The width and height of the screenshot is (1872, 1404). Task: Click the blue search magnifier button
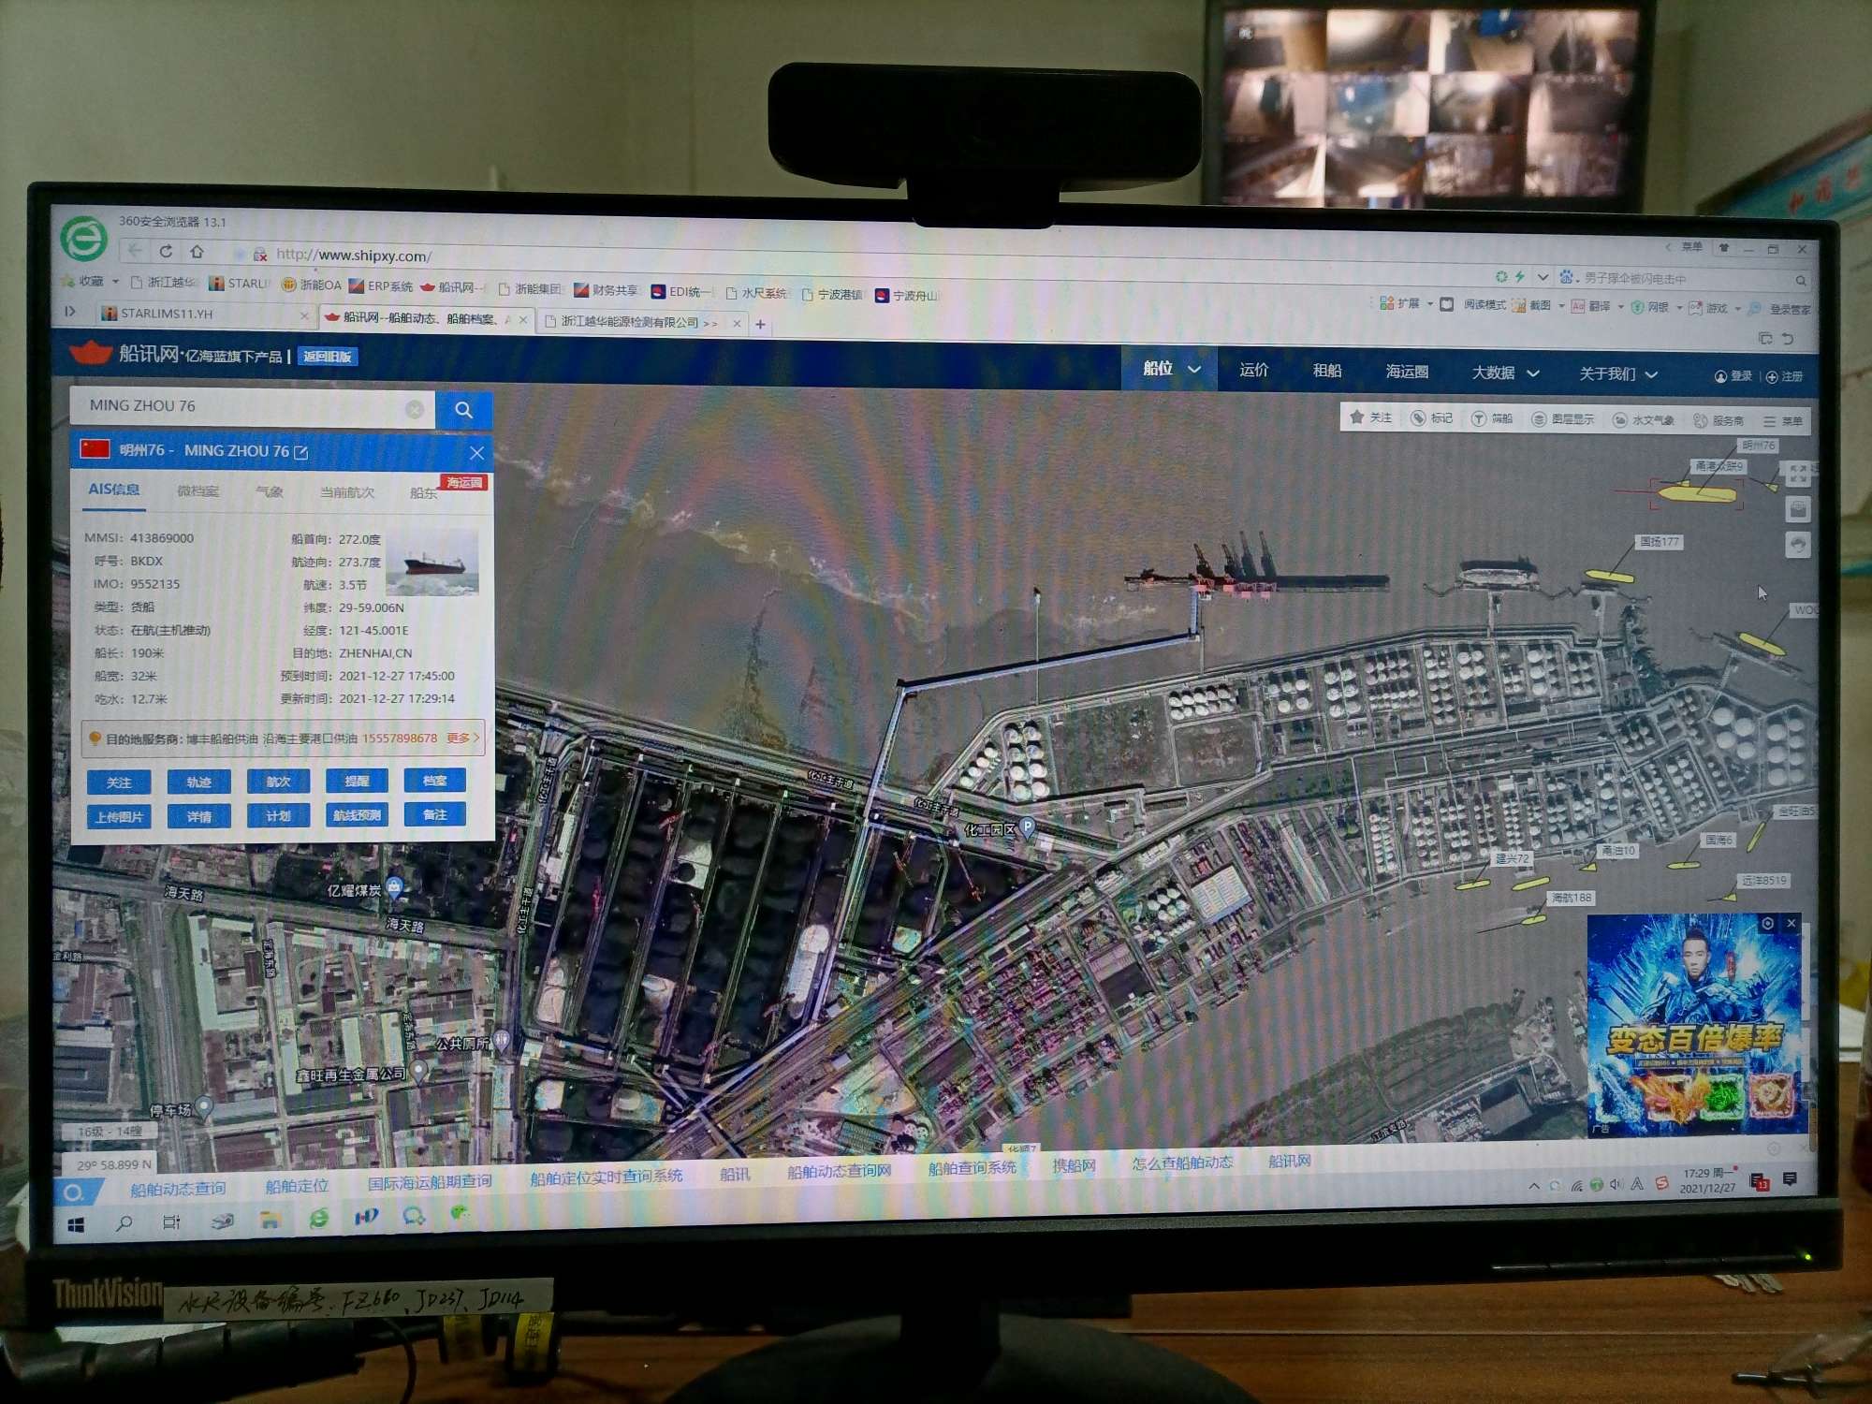point(463,410)
